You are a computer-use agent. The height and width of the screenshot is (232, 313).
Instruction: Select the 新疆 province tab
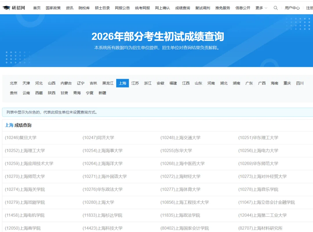tap(102, 93)
